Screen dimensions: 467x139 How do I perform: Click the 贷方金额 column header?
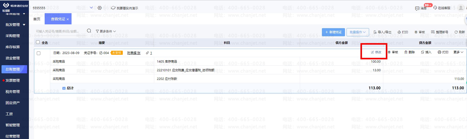[x=425, y=43]
